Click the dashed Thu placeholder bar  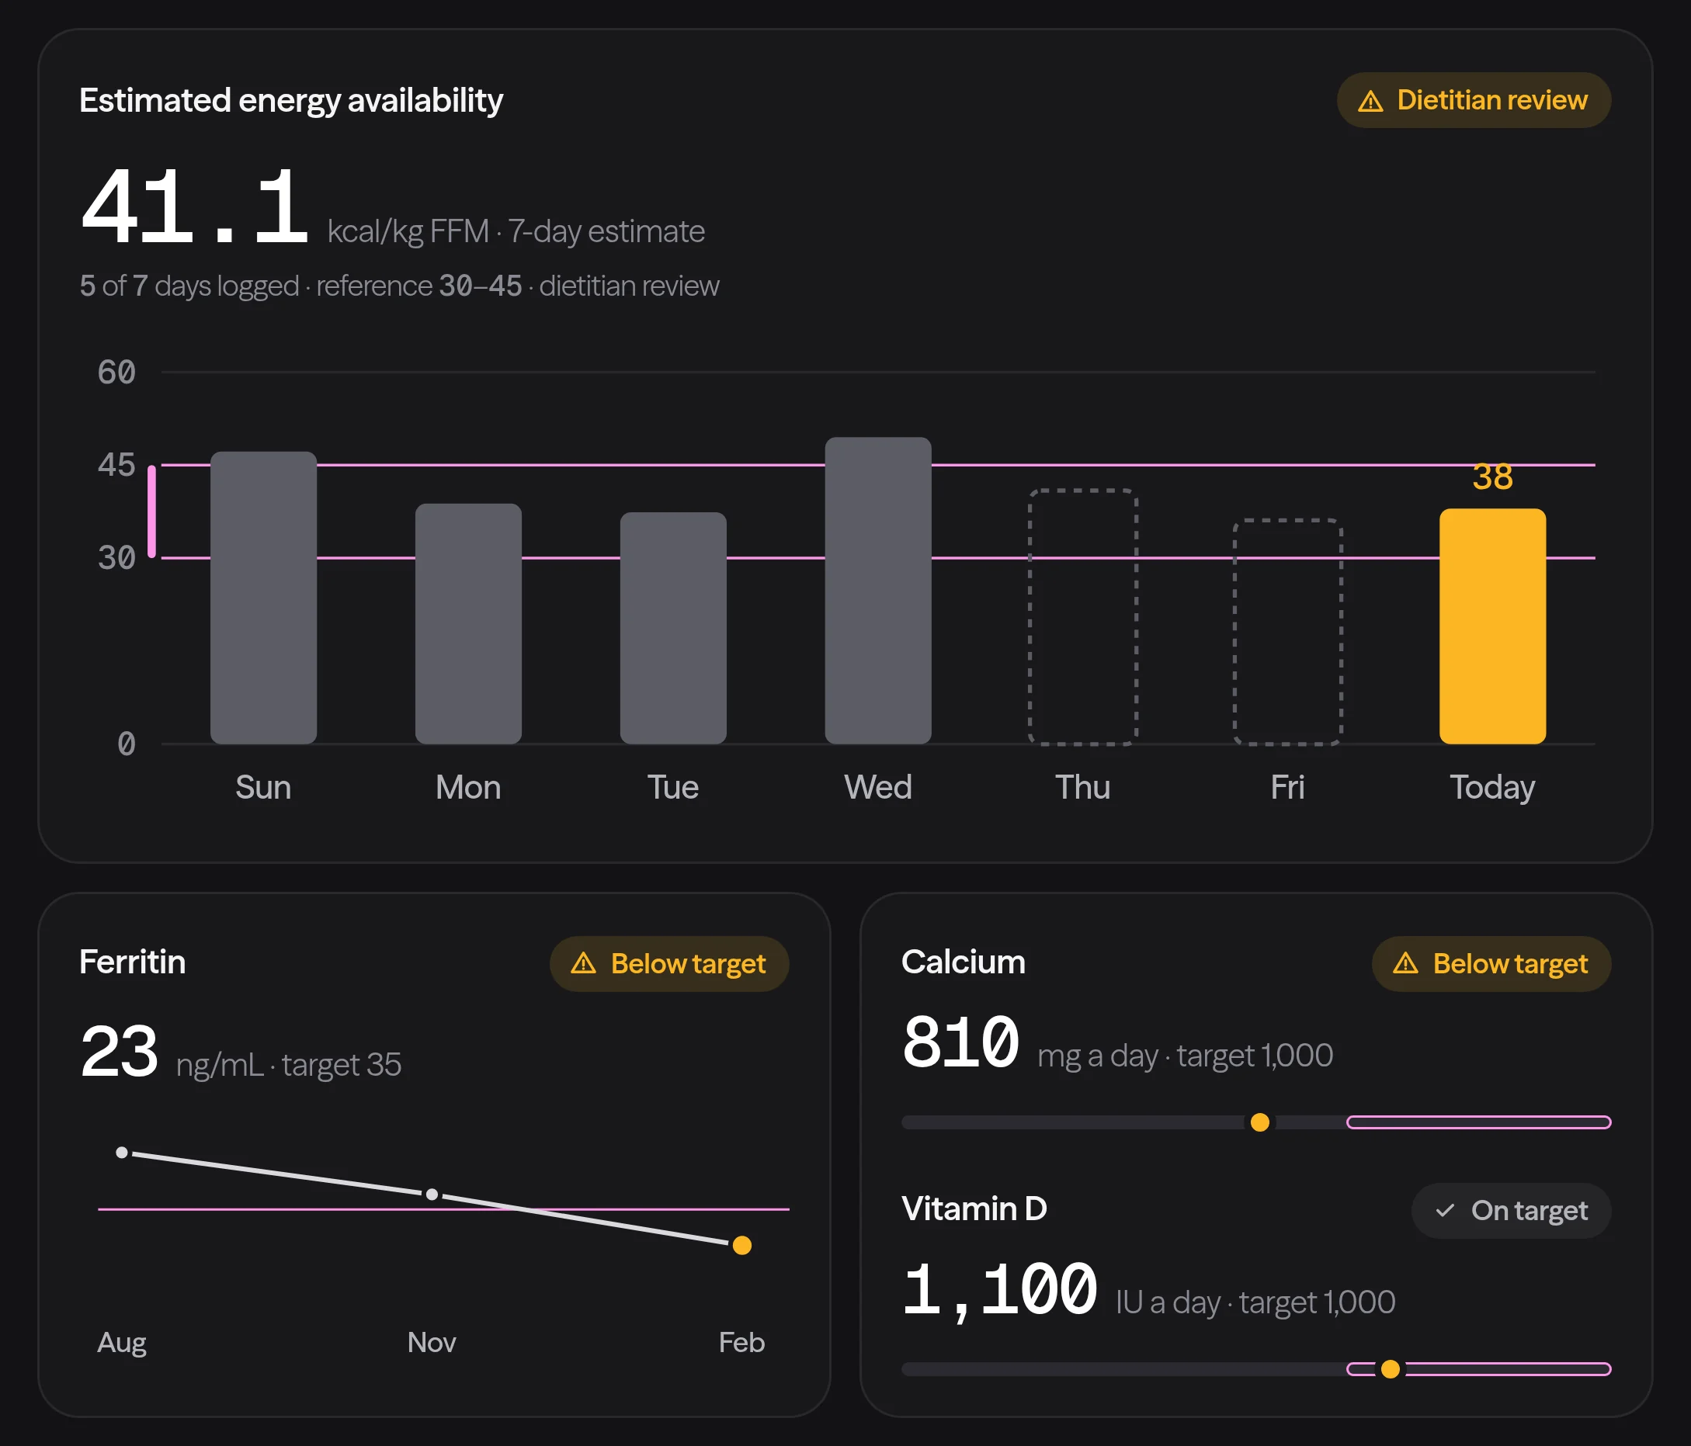(1083, 617)
